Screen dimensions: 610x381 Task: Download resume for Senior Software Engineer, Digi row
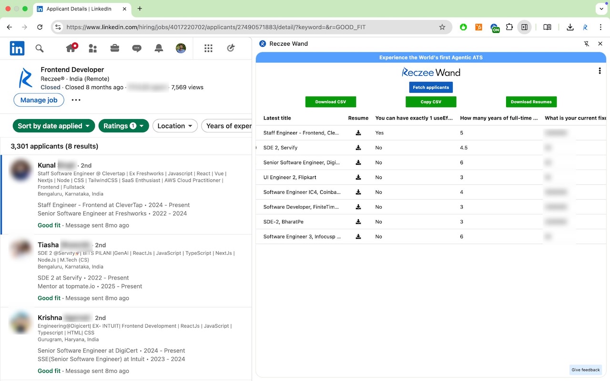[358, 162]
